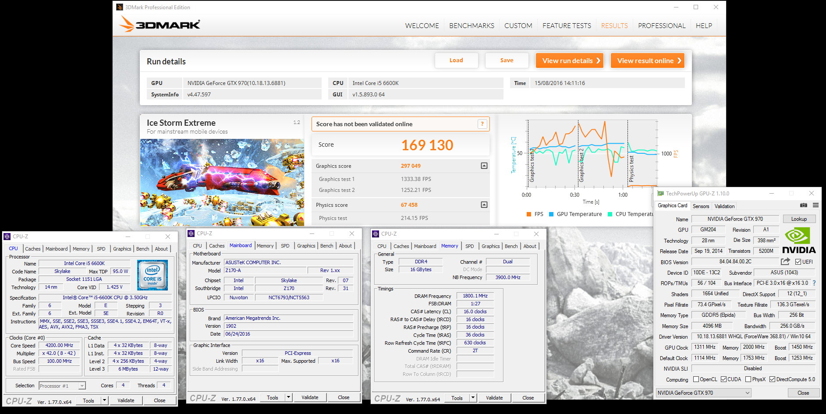The width and height of the screenshot is (826, 414).
Task: Click the NVIDIA logo in GPU-Z
Action: click(798, 241)
